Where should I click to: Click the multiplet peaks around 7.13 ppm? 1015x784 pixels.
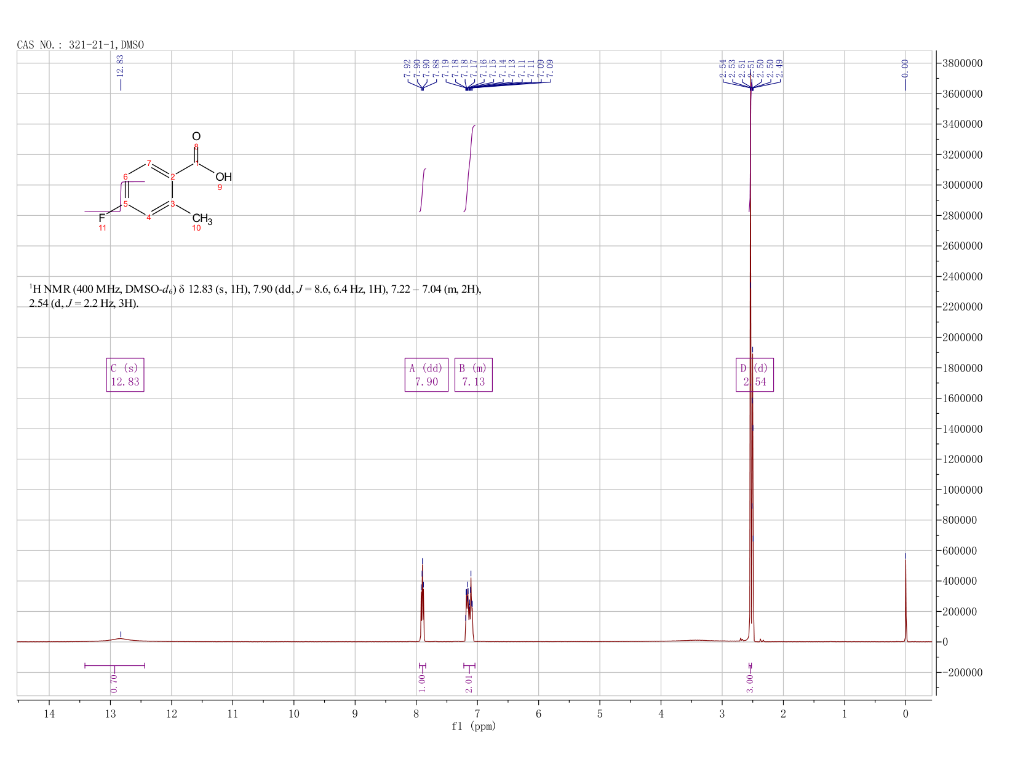click(469, 609)
